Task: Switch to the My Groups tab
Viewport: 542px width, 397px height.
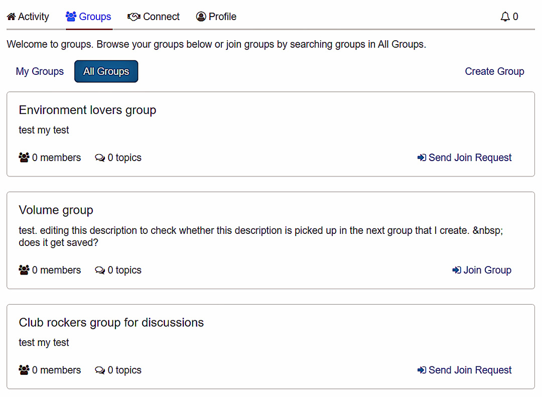Action: coord(40,71)
